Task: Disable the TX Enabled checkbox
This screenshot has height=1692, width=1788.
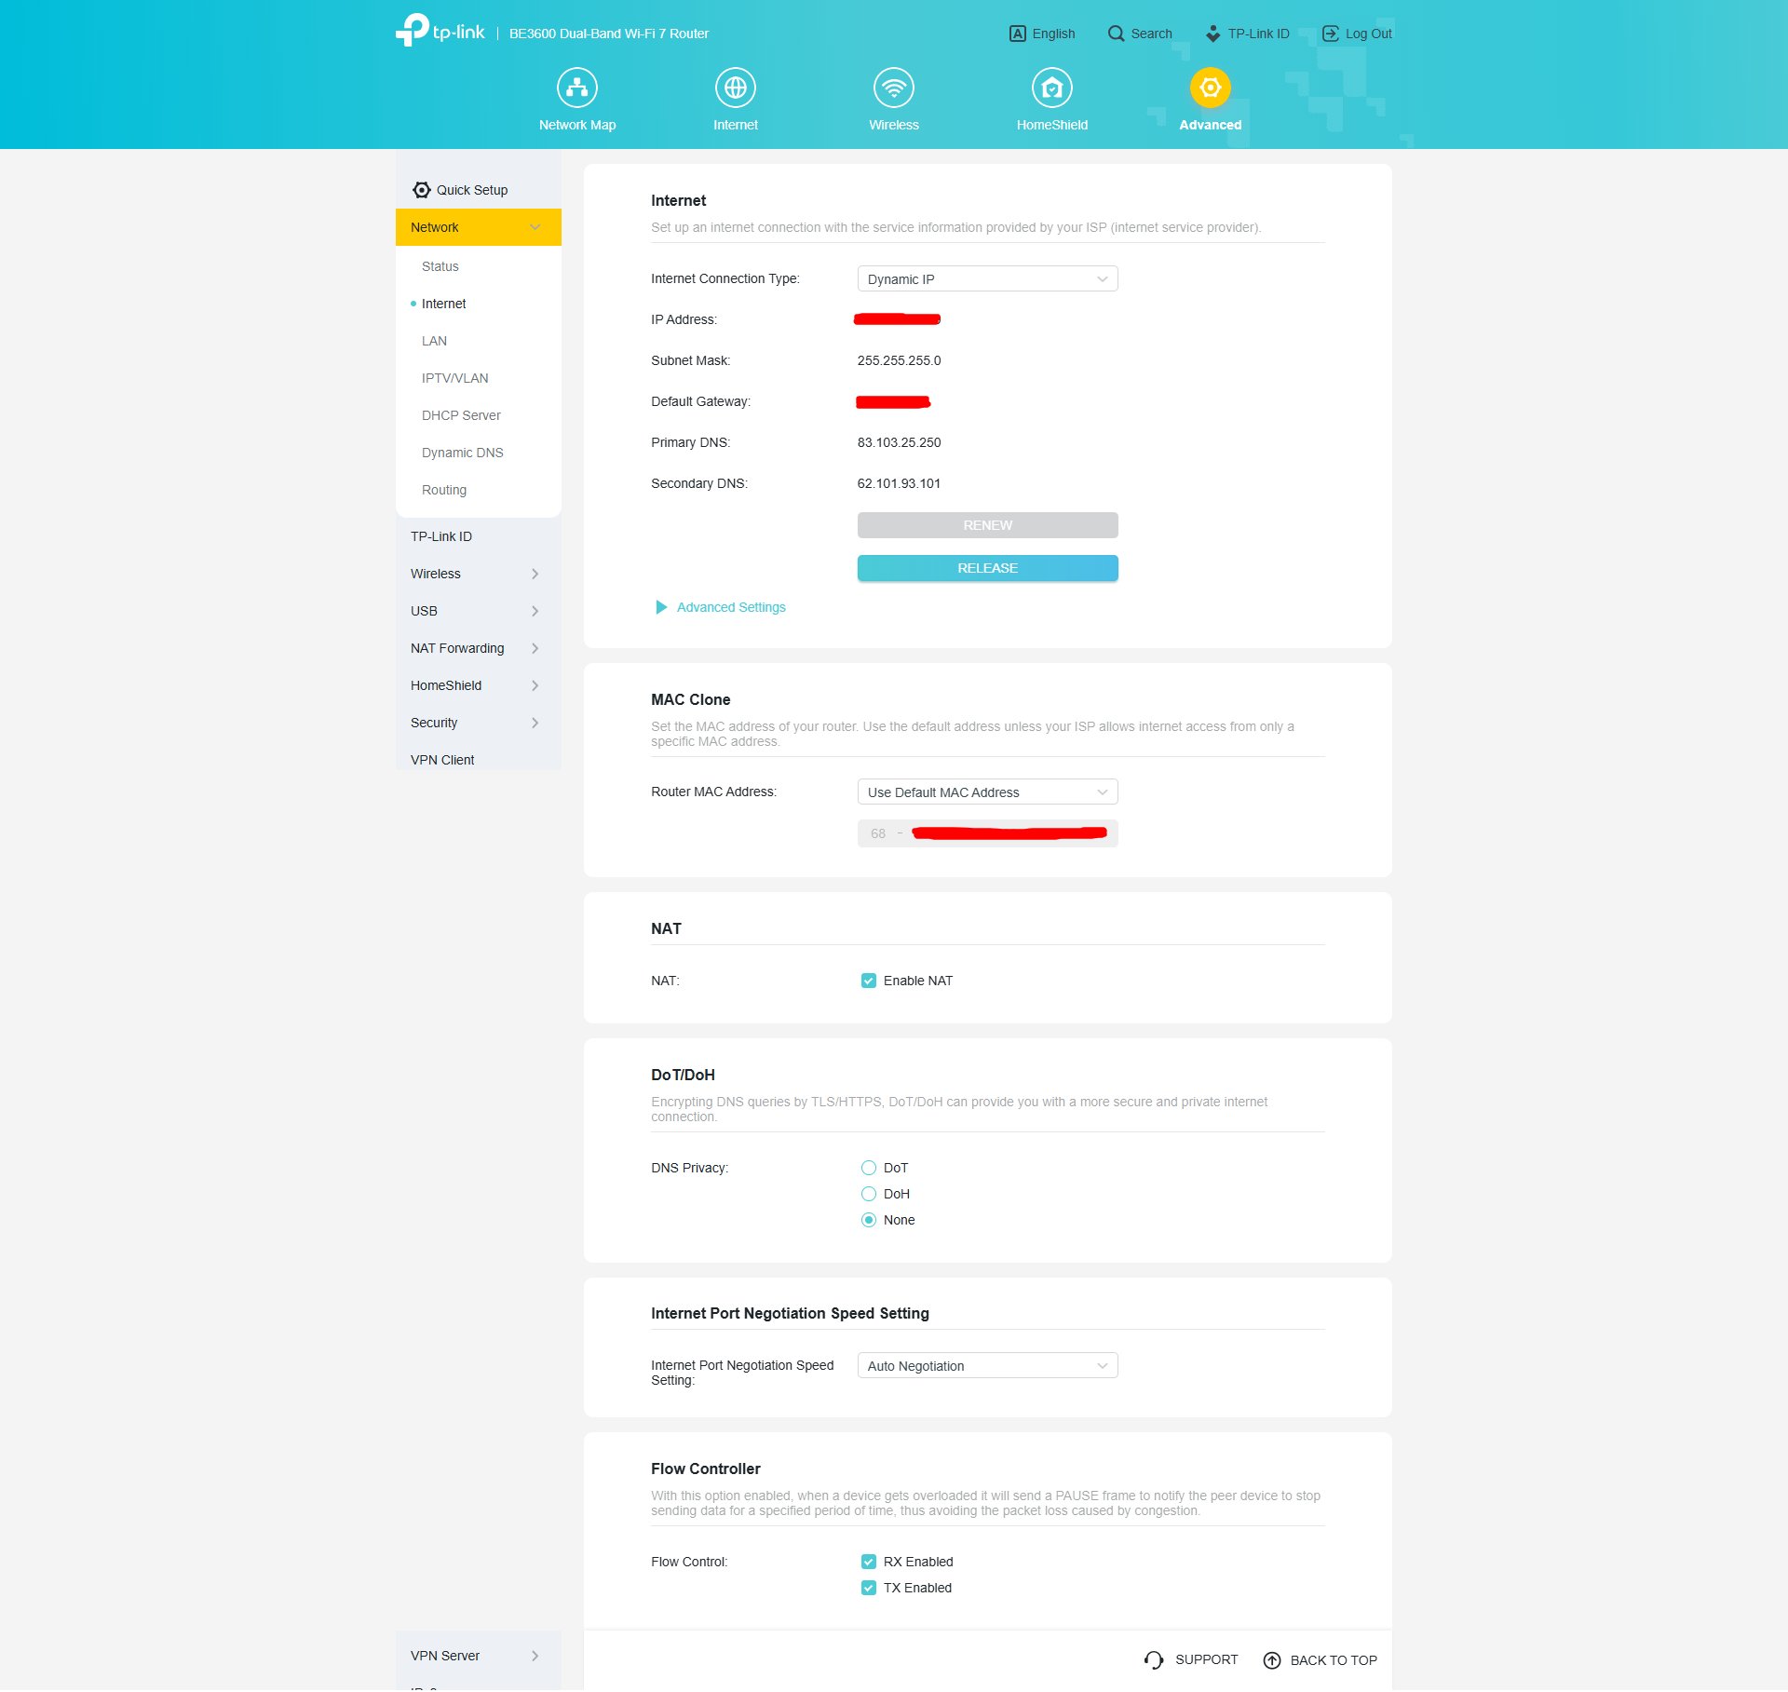Action: pos(869,1588)
